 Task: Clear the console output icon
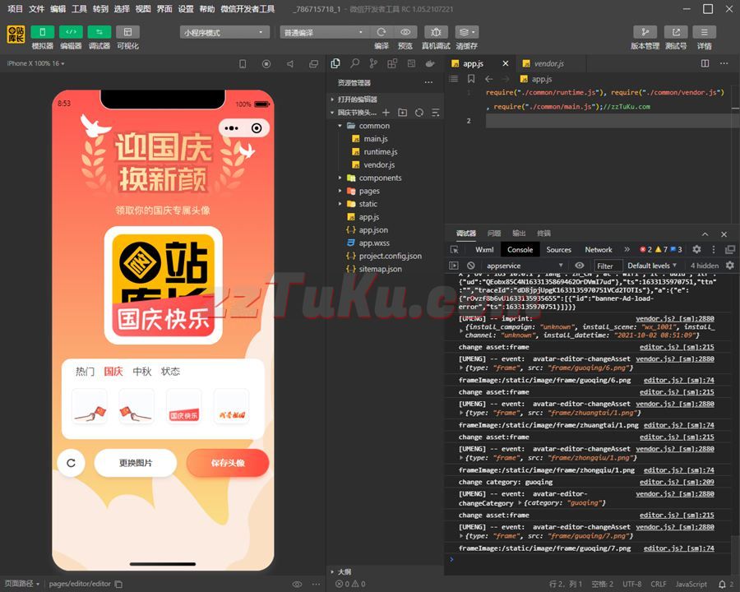click(470, 266)
